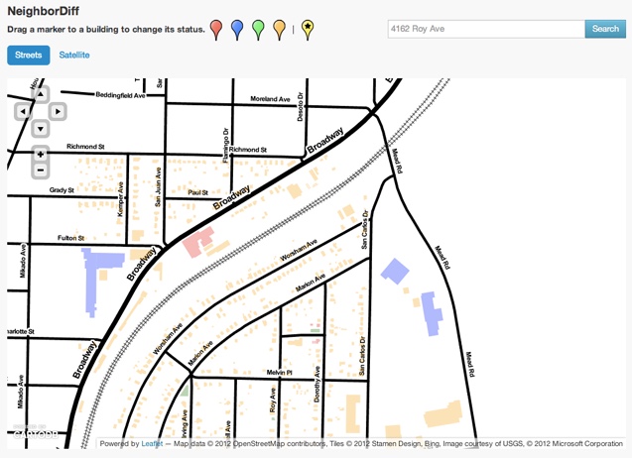
Task: Pan the map right
Action: click(x=58, y=112)
